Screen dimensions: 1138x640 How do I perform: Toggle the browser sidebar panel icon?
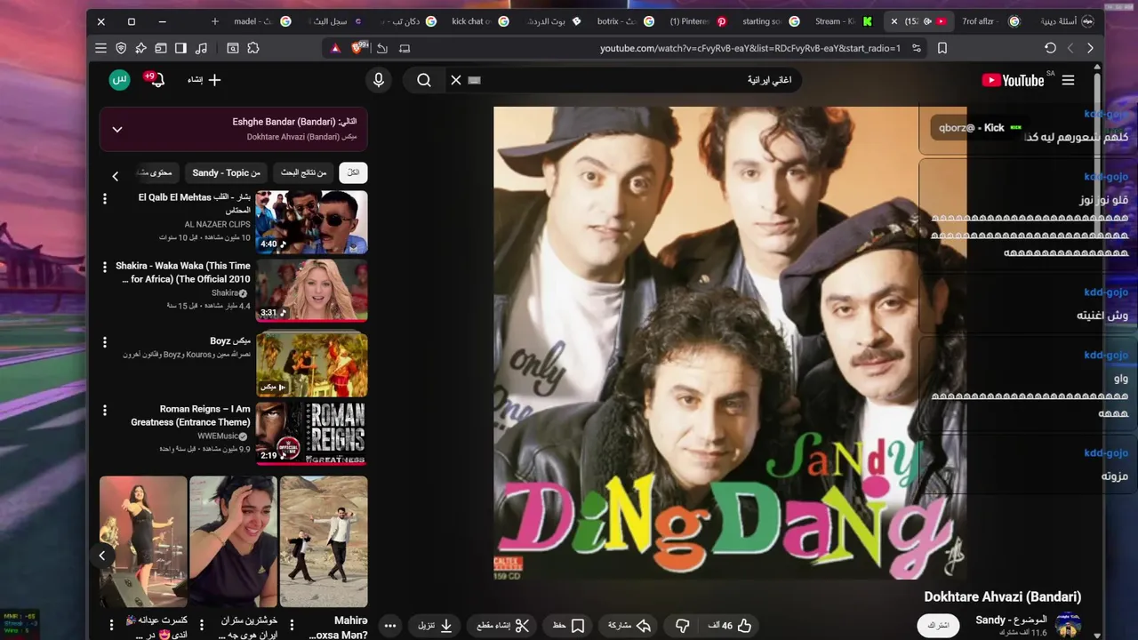point(180,48)
